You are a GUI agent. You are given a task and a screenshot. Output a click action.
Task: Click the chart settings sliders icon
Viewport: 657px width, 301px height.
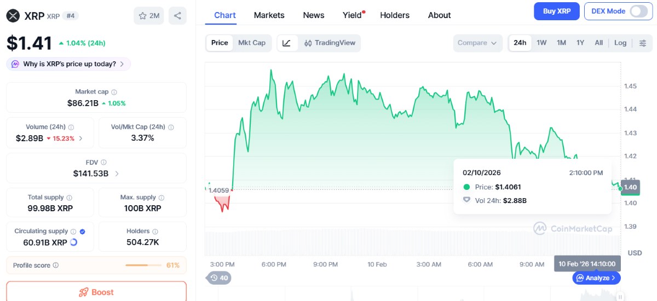point(643,43)
